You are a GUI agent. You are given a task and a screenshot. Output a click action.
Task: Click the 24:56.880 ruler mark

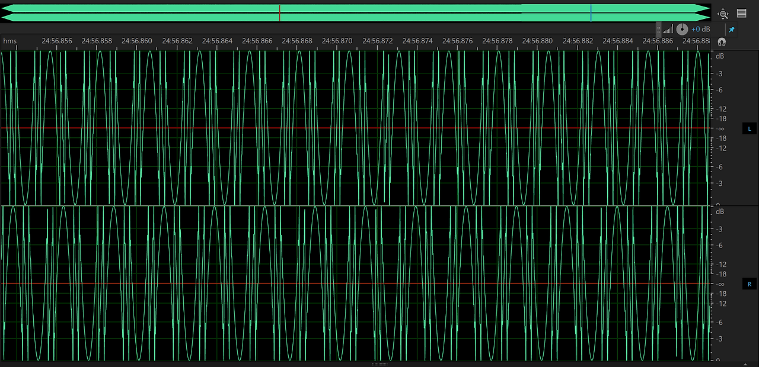537,41
